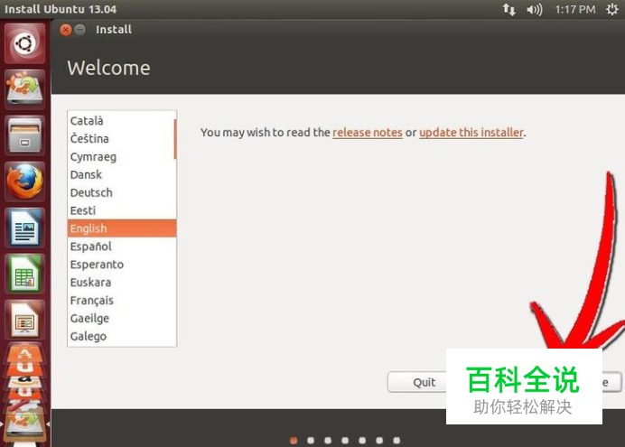The height and width of the screenshot is (447, 625).
Task: Open the 1:17 PM clock menu
Action: [575, 9]
